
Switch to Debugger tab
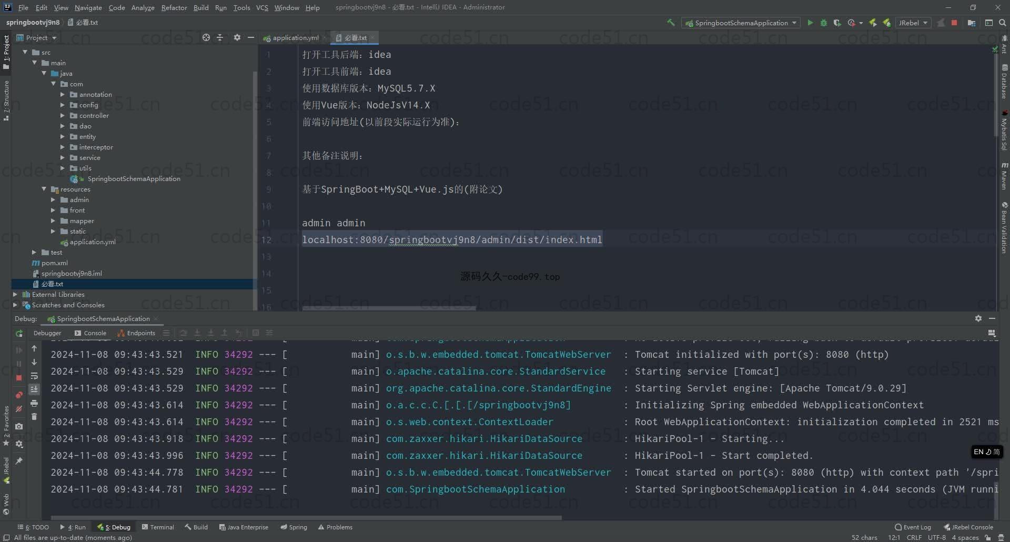pos(47,333)
